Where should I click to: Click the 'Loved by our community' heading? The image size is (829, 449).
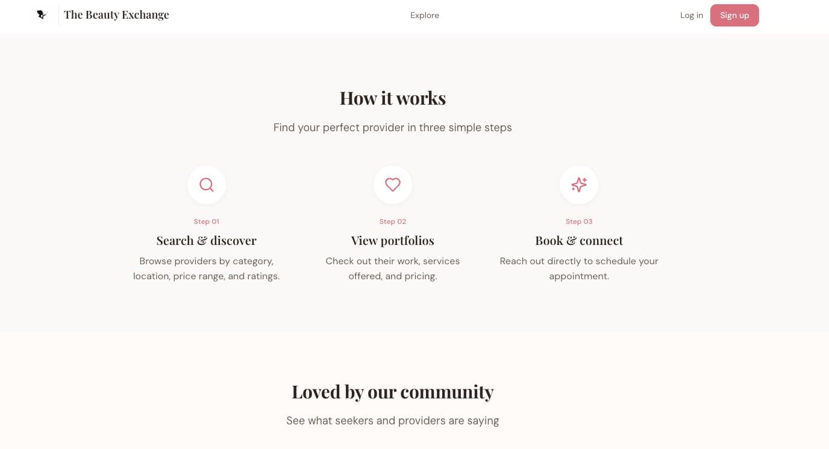pos(393,391)
